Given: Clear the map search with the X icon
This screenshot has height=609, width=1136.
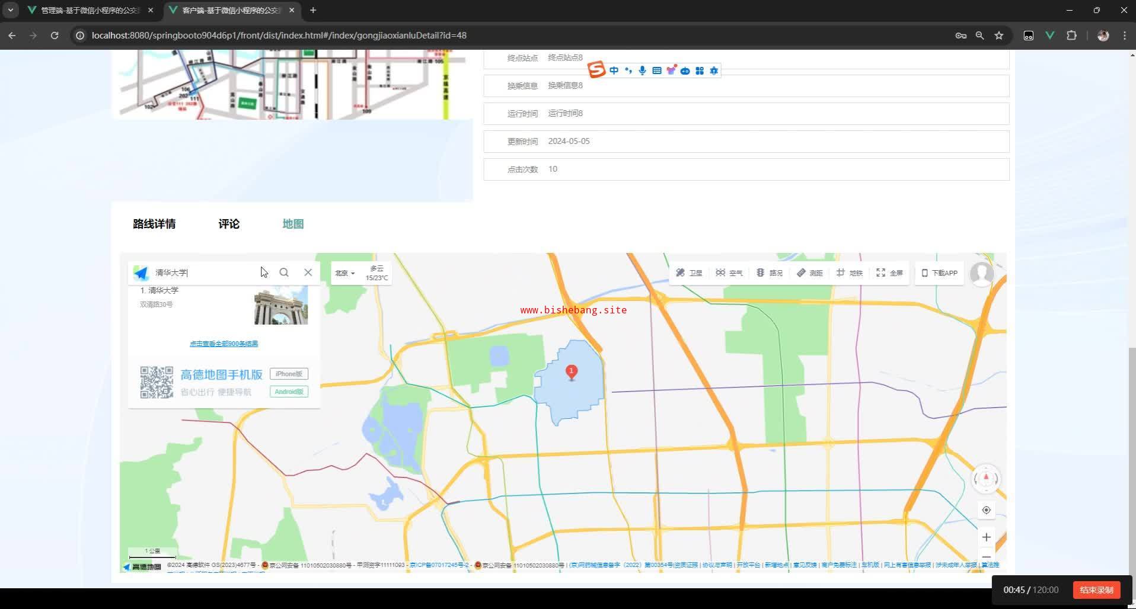Looking at the screenshot, I should click(x=308, y=273).
